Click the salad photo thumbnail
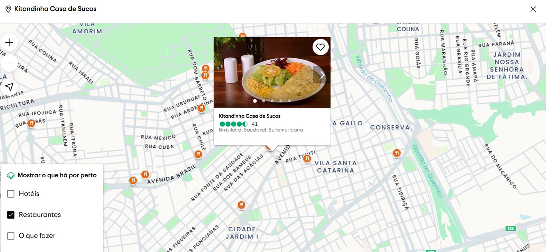The width and height of the screenshot is (546, 252). (272, 73)
